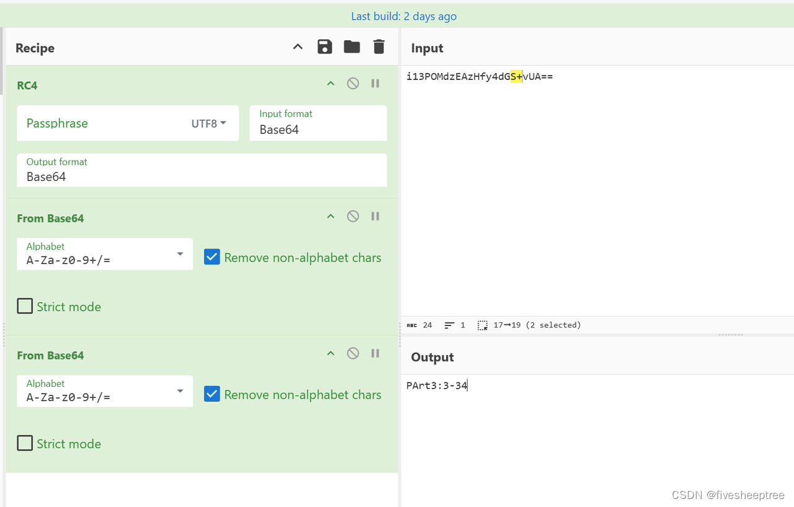Select the highlighted text in the Input pane
Screen dimensions: 794x507
517,76
